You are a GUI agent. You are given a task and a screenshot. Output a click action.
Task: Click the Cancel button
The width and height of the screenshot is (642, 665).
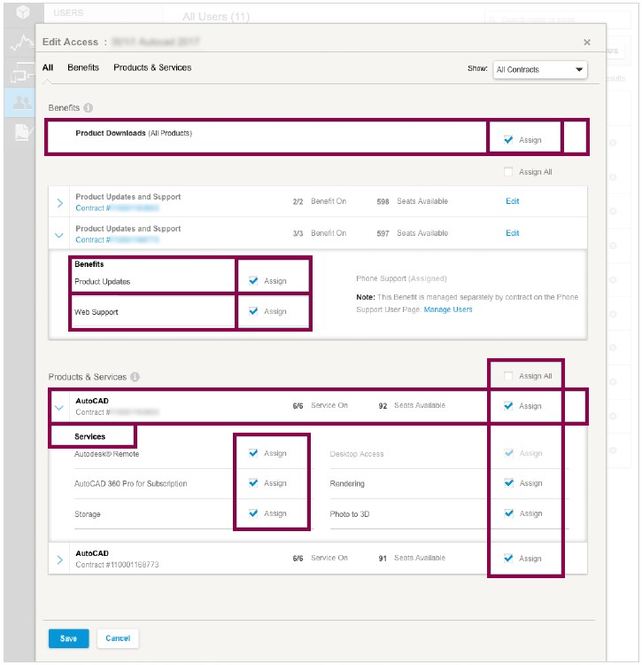(x=118, y=638)
